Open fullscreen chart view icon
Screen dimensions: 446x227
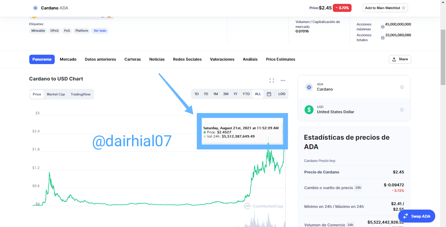pos(272,80)
